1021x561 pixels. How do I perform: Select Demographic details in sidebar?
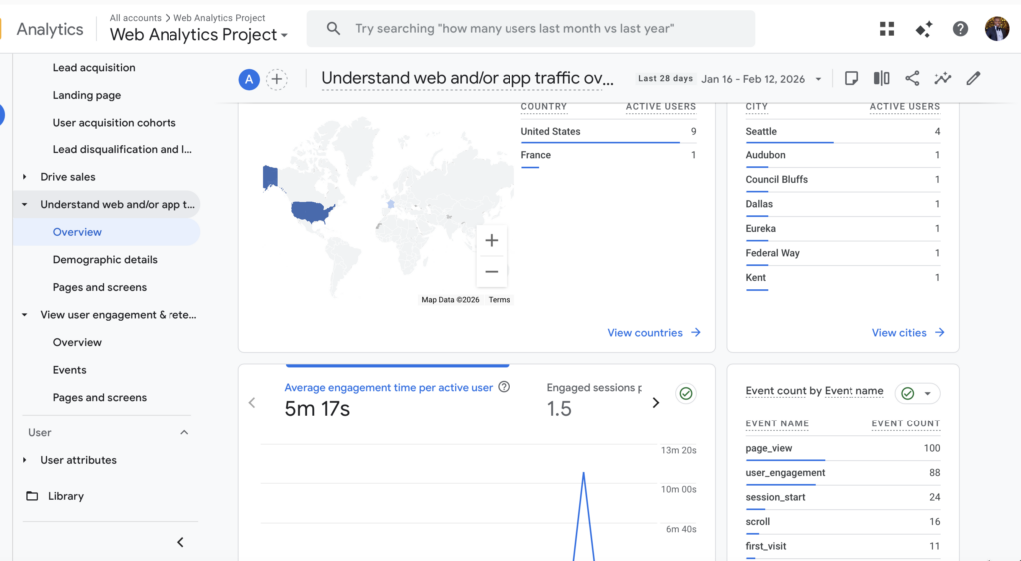click(x=105, y=260)
